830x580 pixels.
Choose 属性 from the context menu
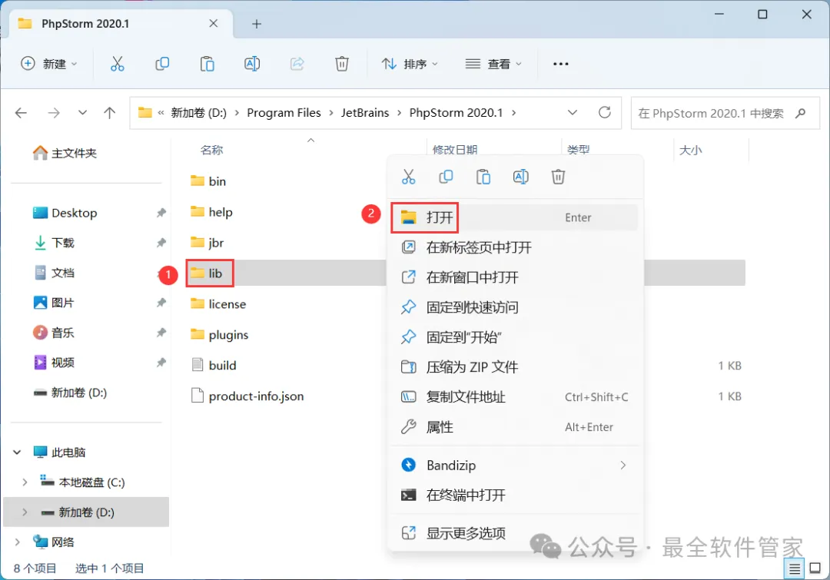point(514,427)
